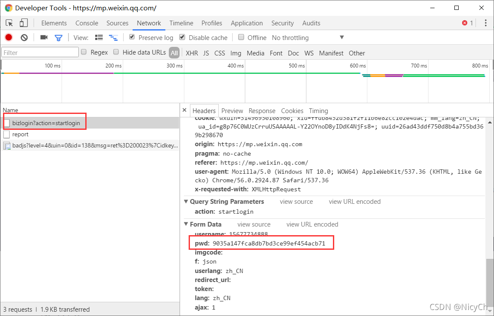Show the request Timing tab
Image resolution: width=494 pixels, height=316 pixels.
(x=318, y=110)
